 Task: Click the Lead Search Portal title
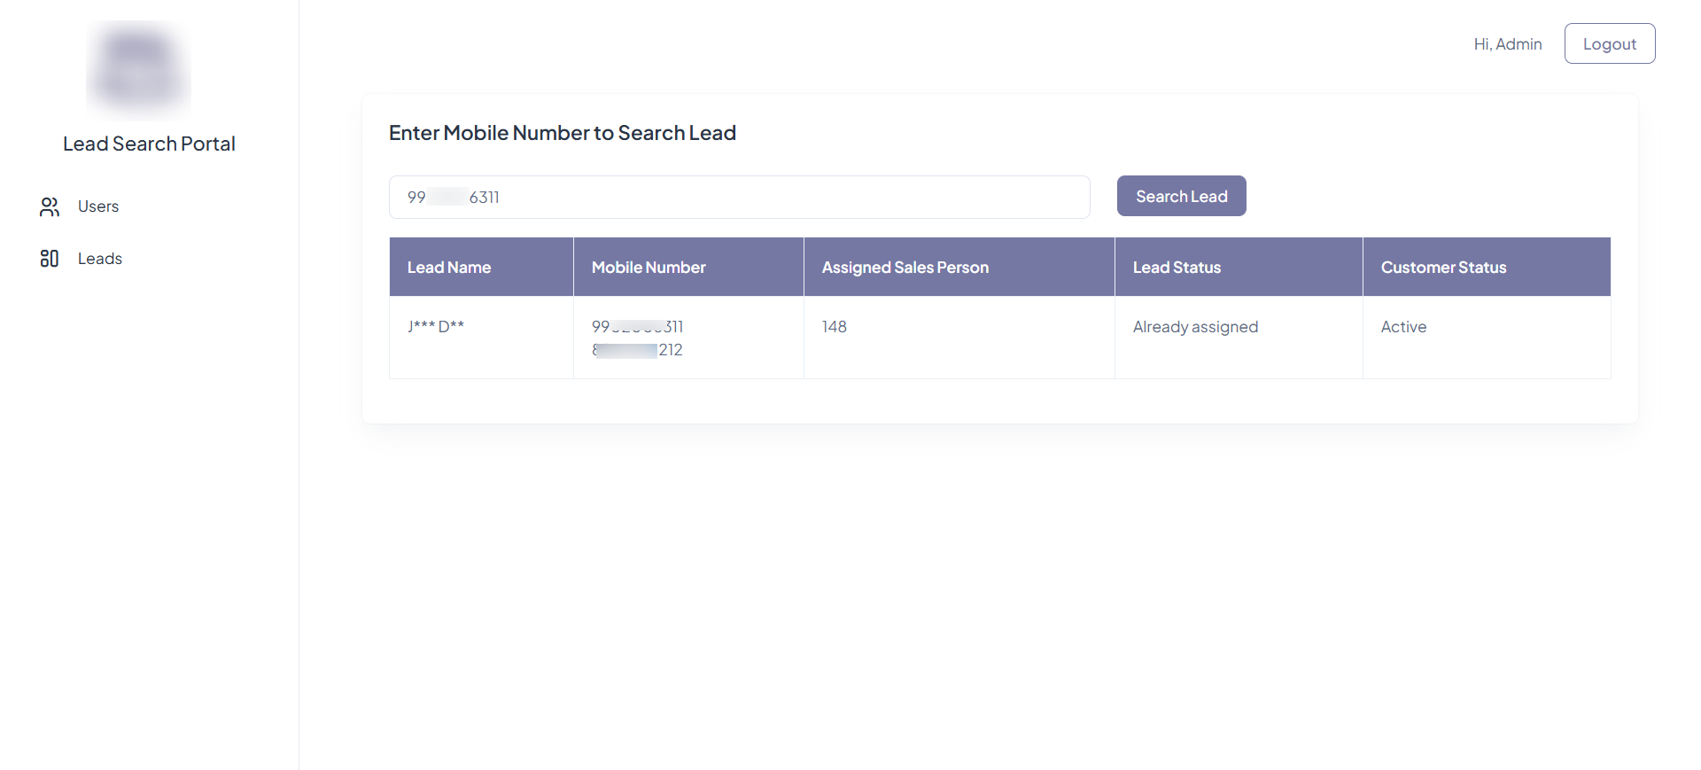(149, 144)
